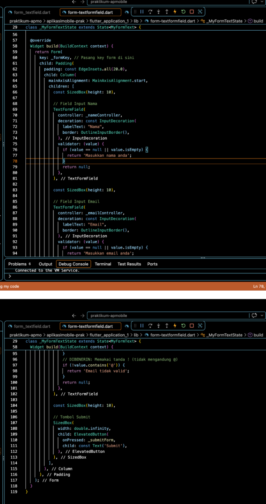Click code "return 'Email tidak valid';"
The image size is (266, 504).
click(x=98, y=371)
